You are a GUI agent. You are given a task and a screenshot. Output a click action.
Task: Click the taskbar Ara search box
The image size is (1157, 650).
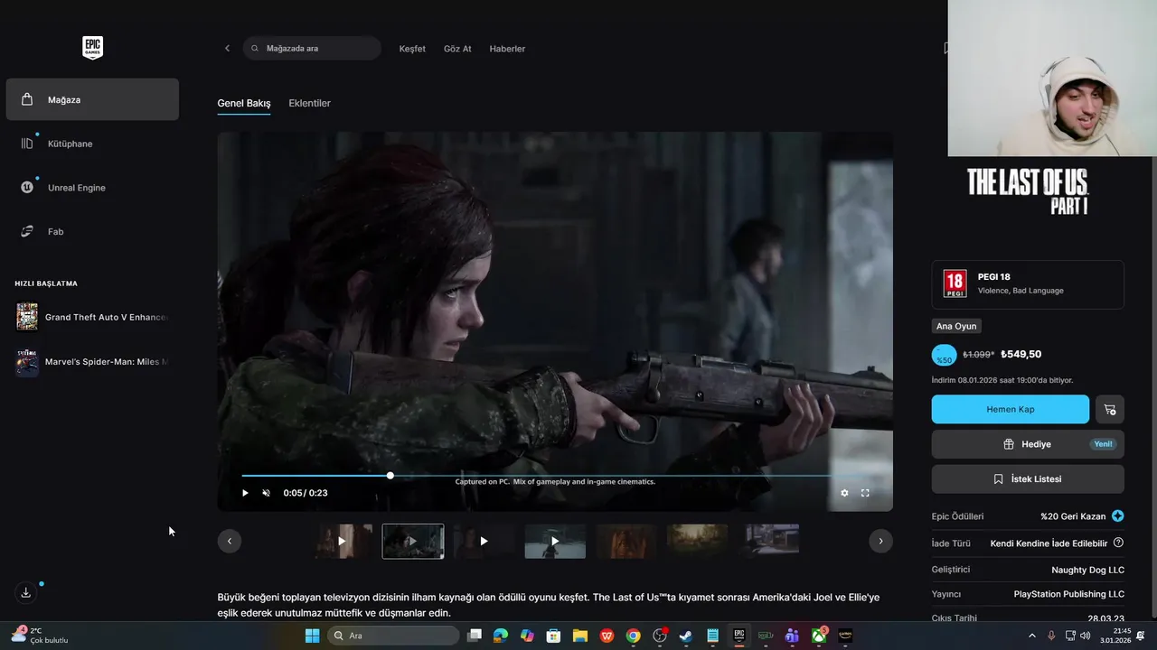click(393, 636)
